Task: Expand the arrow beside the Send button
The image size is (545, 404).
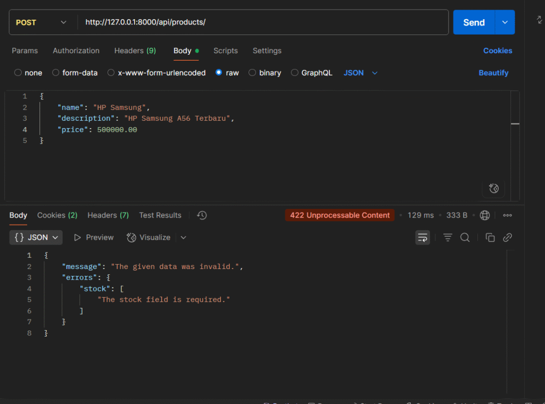Action: (505, 22)
